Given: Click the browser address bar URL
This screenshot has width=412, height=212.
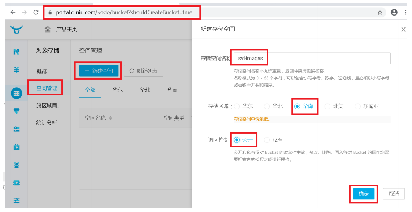Looking at the screenshot, I should click(x=124, y=12).
